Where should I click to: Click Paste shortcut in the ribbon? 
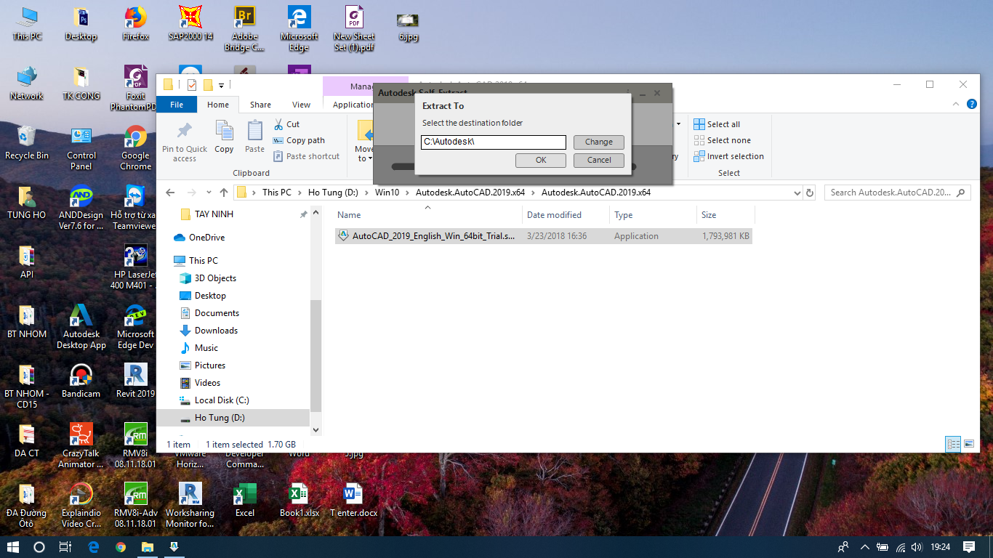click(306, 156)
